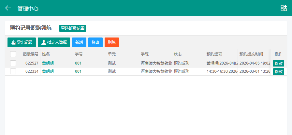This screenshot has height=135, width=292.
Task: Click the 预约选项 cell in row 622334
Action: (x=221, y=71)
